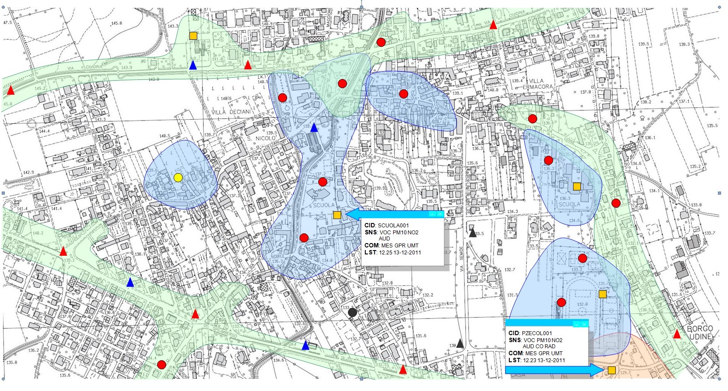Click AUD CO RAD sensor line in PZECOL001 popup
The image size is (728, 391).
coord(539,346)
